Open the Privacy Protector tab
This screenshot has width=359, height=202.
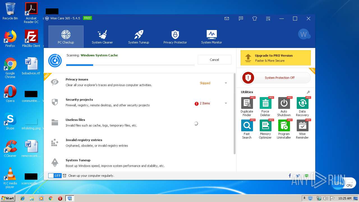point(175,36)
